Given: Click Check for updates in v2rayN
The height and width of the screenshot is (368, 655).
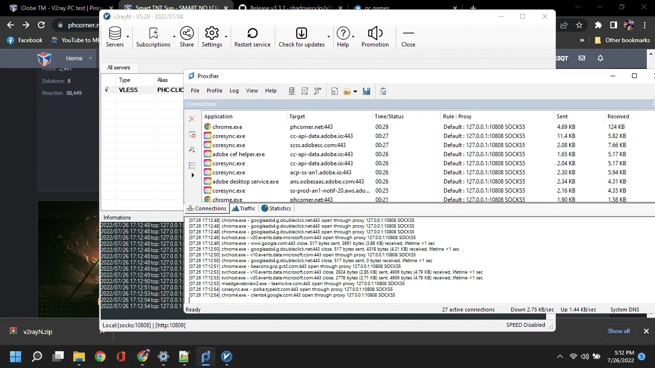Looking at the screenshot, I should point(302,37).
